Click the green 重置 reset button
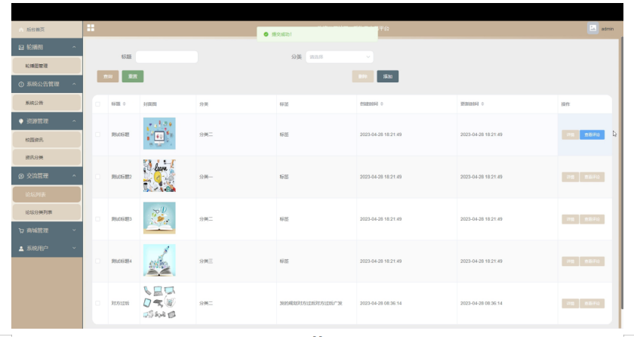The image size is (634, 337). click(x=133, y=76)
